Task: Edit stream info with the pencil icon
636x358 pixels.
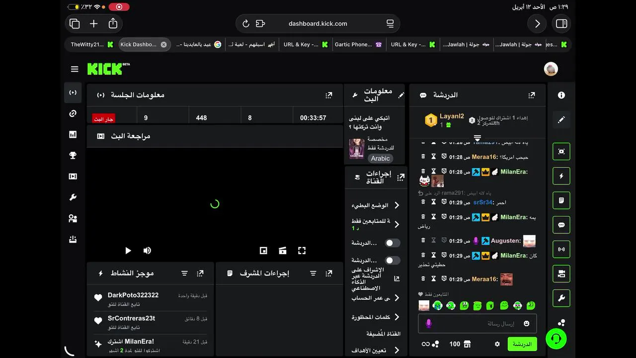Action: (401, 95)
